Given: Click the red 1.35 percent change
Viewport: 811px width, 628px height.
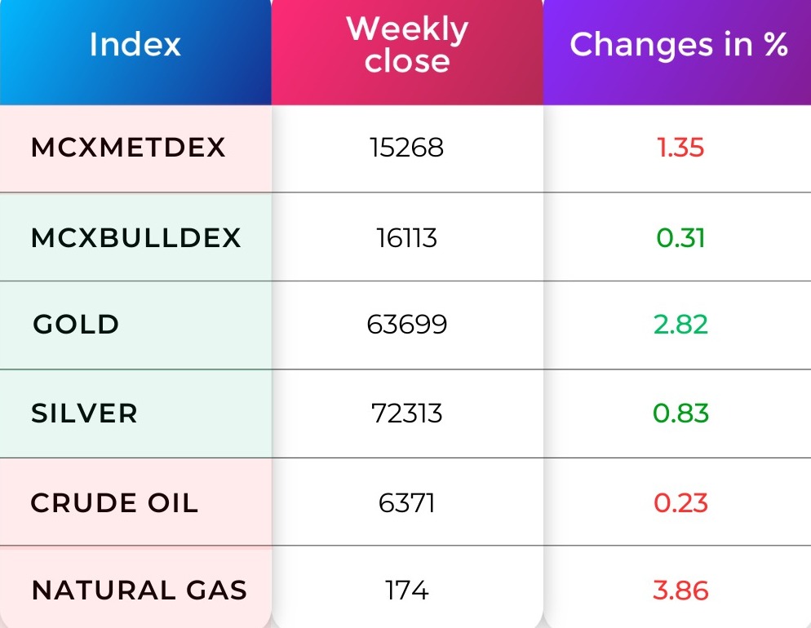Looking at the screenshot, I should pyautogui.click(x=680, y=148).
